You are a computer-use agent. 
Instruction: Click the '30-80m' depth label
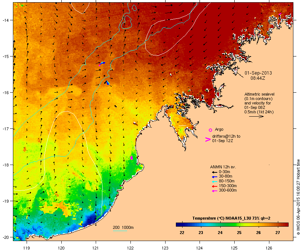point(225,176)
